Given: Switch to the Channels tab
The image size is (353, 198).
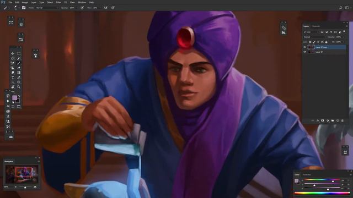Looking at the screenshot, I should tap(316, 26).
